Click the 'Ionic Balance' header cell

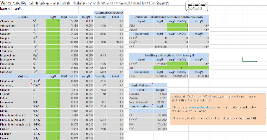coord(141,85)
